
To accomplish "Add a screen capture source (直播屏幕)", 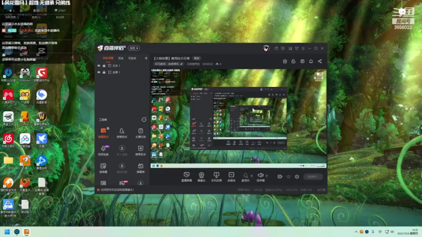I will (x=187, y=177).
